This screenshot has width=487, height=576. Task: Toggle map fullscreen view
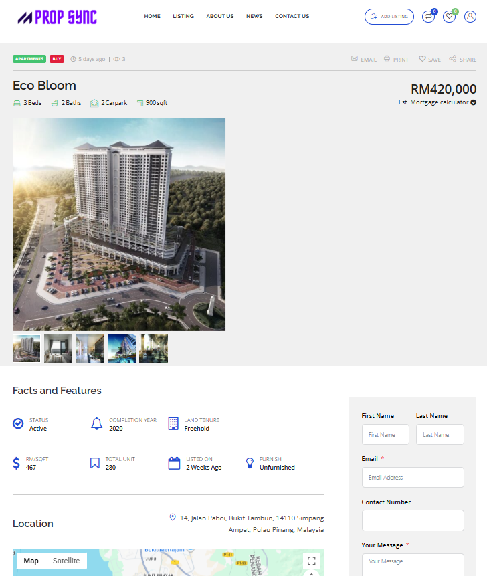tap(312, 561)
